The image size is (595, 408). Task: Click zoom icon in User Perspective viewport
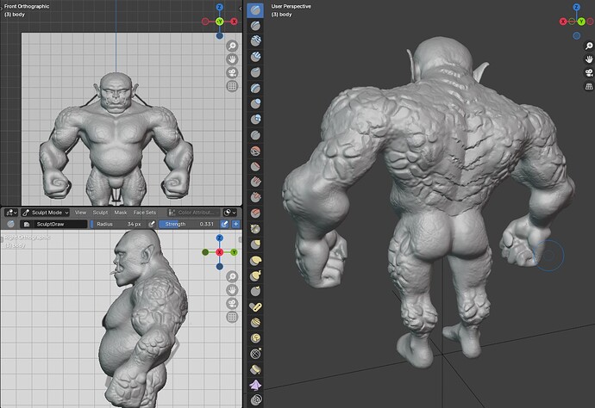(x=589, y=46)
